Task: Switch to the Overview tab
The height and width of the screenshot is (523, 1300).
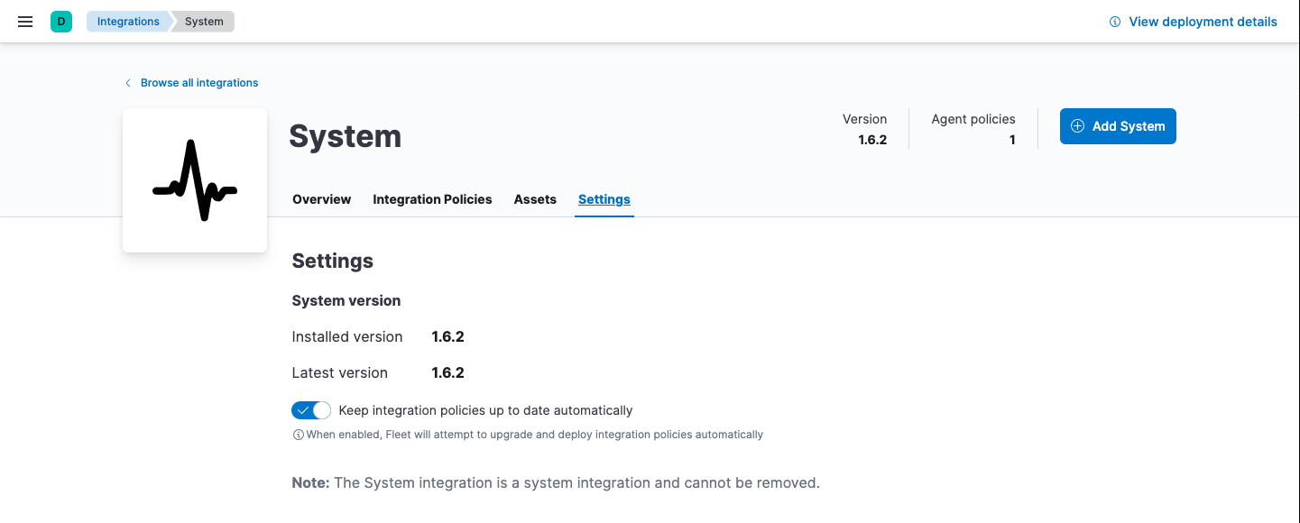Action: pyautogui.click(x=321, y=199)
